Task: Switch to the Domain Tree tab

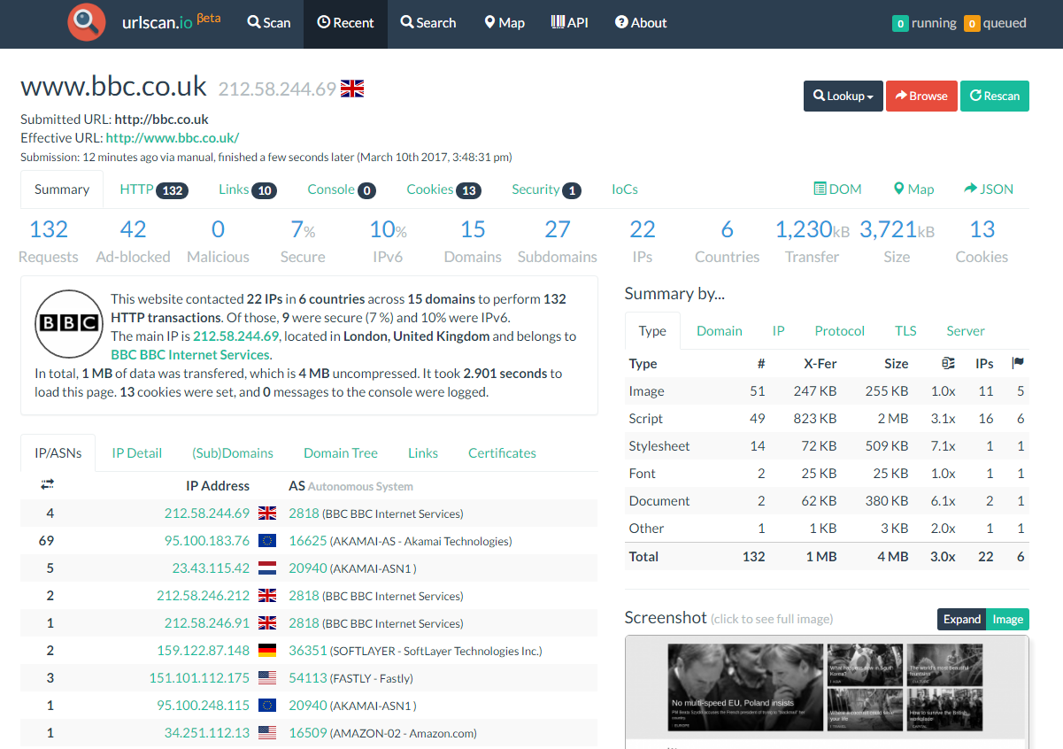Action: (340, 452)
